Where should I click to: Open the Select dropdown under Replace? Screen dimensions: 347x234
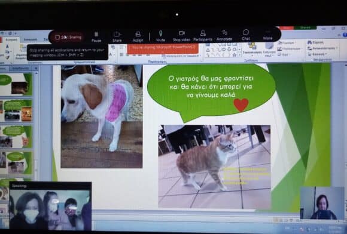[317, 54]
